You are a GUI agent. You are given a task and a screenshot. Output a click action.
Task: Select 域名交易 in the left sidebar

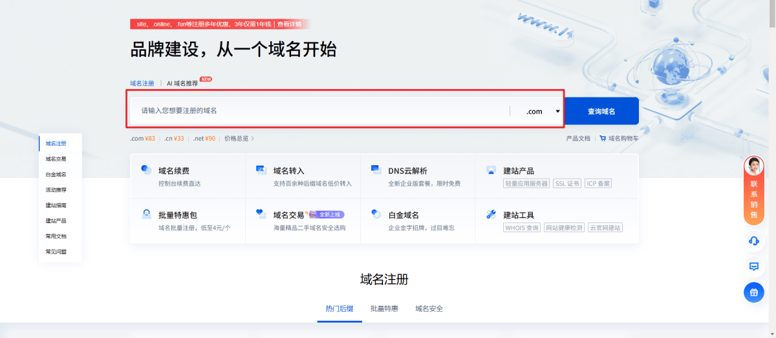[x=56, y=159]
